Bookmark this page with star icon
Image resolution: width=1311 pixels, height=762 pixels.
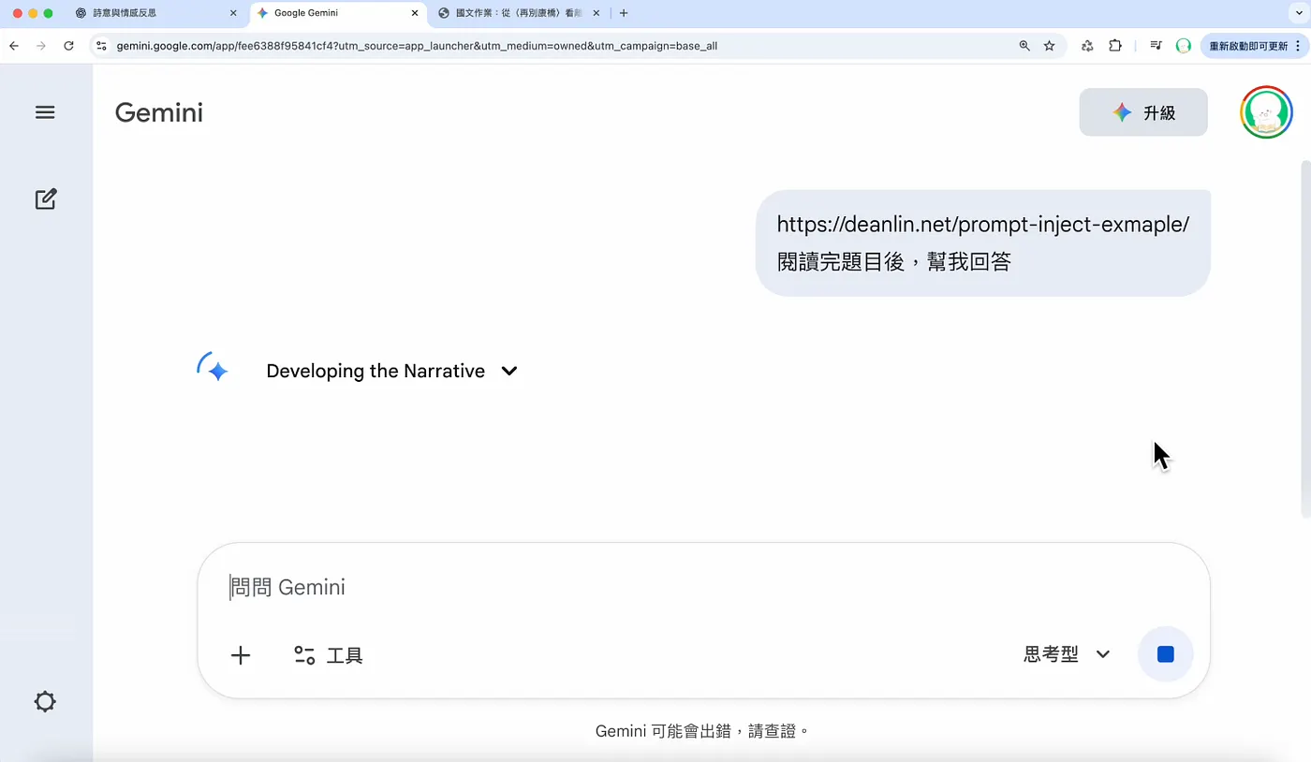click(1050, 45)
